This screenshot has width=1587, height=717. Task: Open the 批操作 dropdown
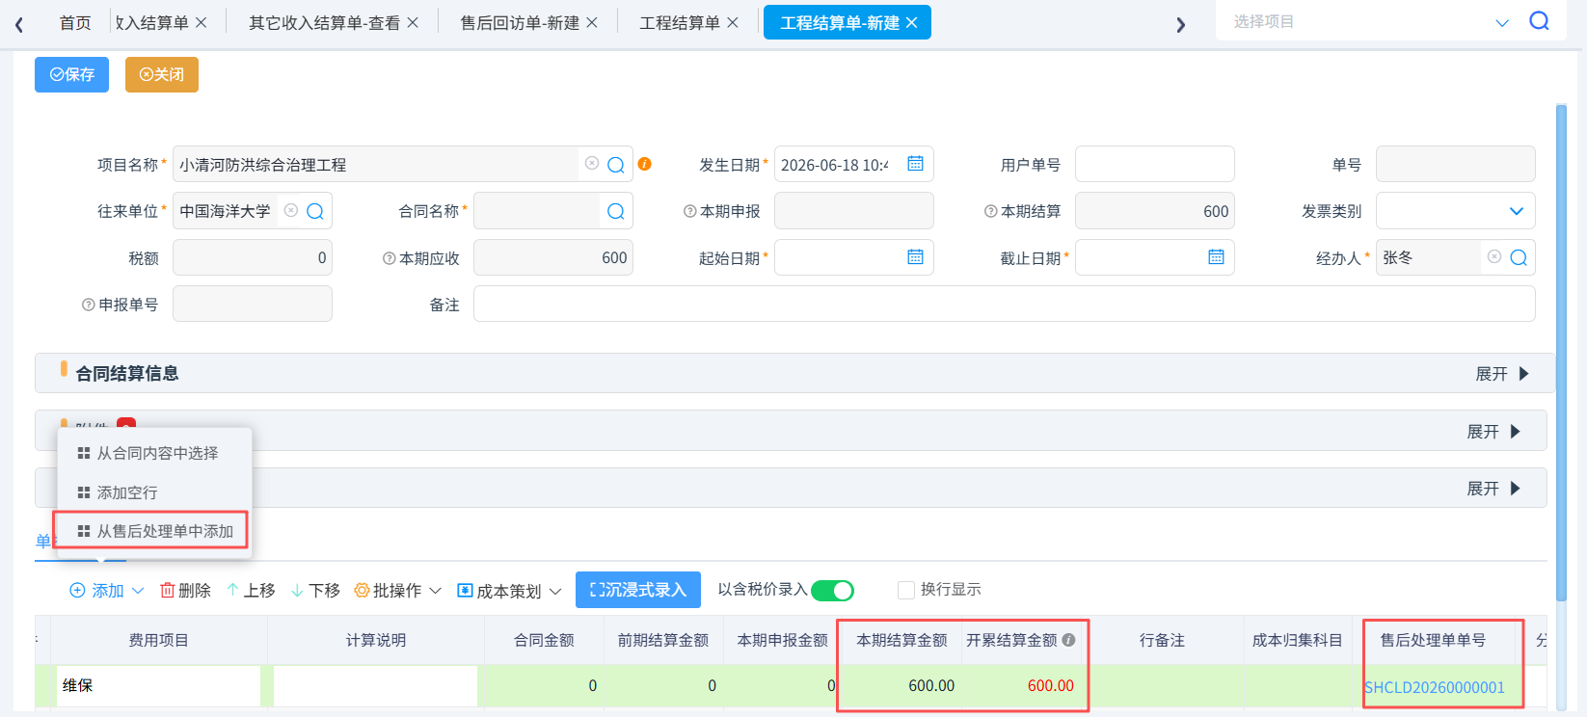click(397, 590)
